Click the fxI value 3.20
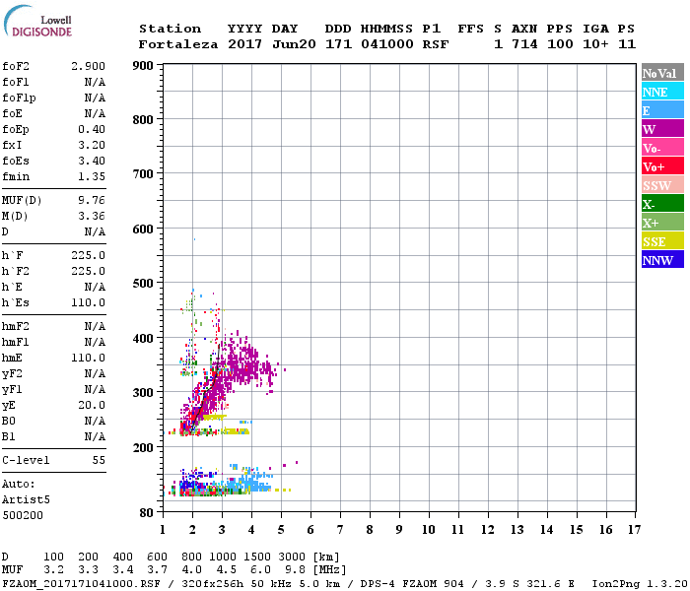The image size is (690, 591). (92, 145)
